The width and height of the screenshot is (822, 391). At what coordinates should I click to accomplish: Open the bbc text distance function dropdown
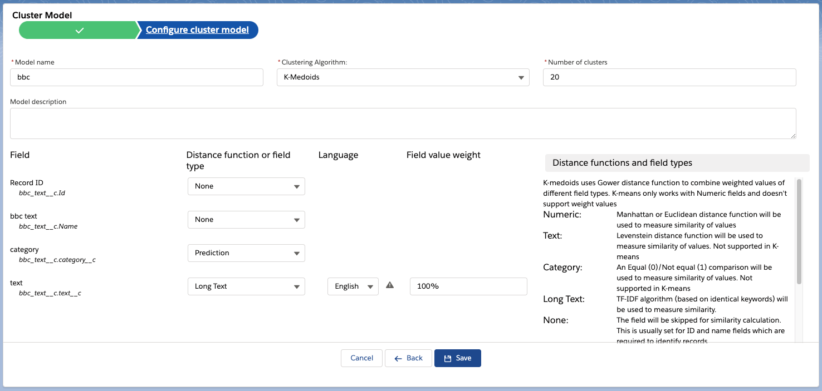(246, 220)
